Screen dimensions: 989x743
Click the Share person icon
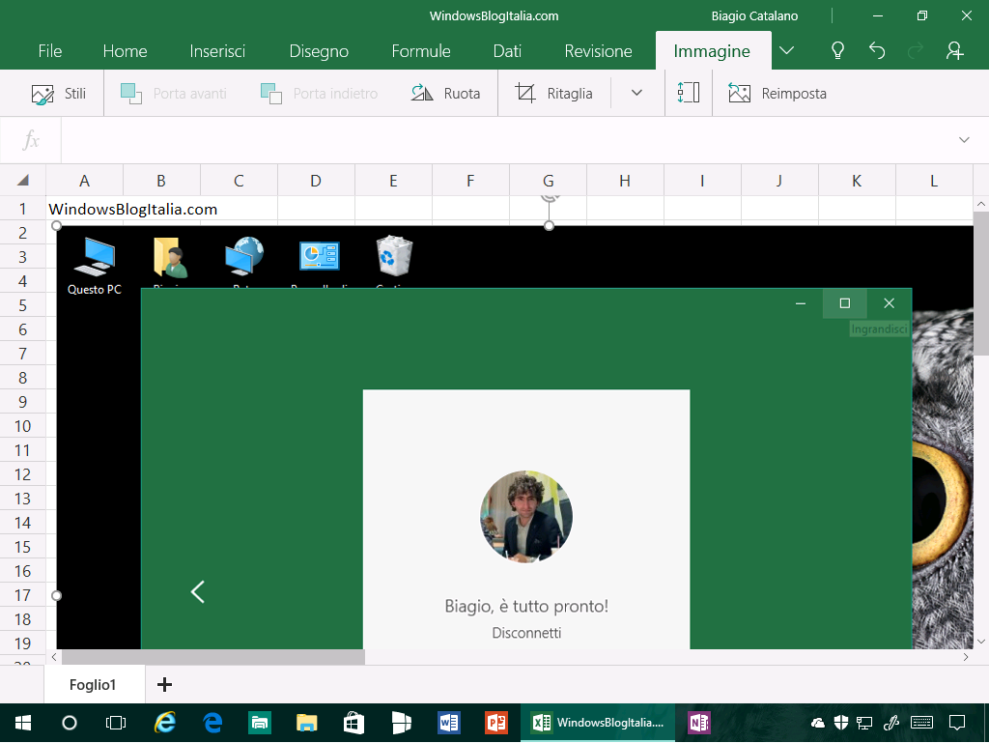(954, 50)
